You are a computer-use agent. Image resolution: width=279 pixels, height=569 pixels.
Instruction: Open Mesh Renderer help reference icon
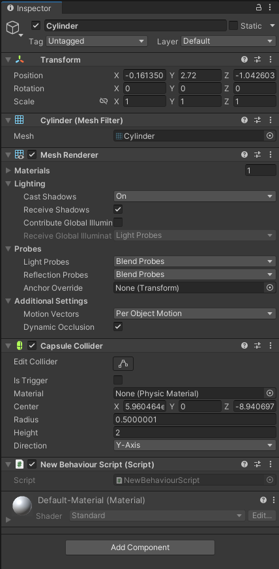pos(244,155)
